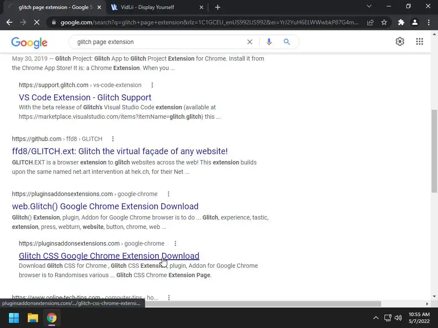The width and height of the screenshot is (438, 328).
Task: Open Google quick settings gear
Action: click(400, 41)
